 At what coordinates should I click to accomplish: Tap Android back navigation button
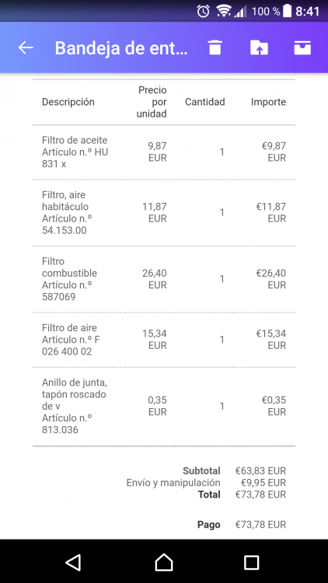pos(73,562)
